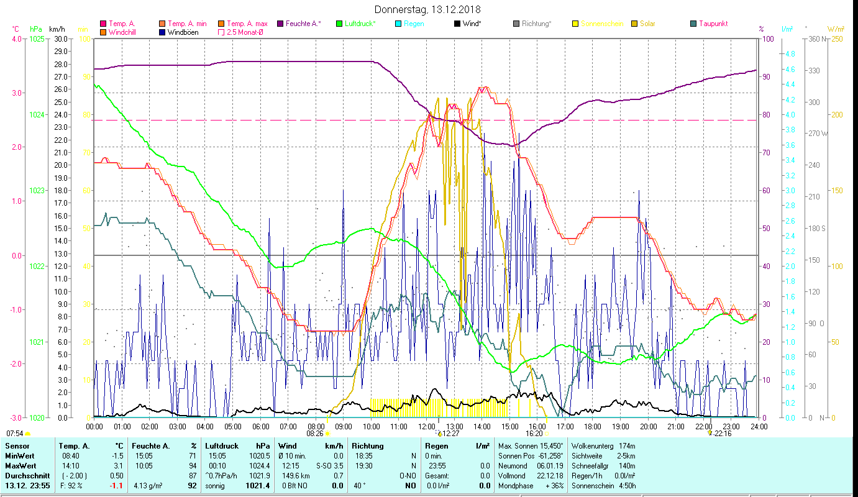Click the Temp. A. max legend color square

[221, 24]
